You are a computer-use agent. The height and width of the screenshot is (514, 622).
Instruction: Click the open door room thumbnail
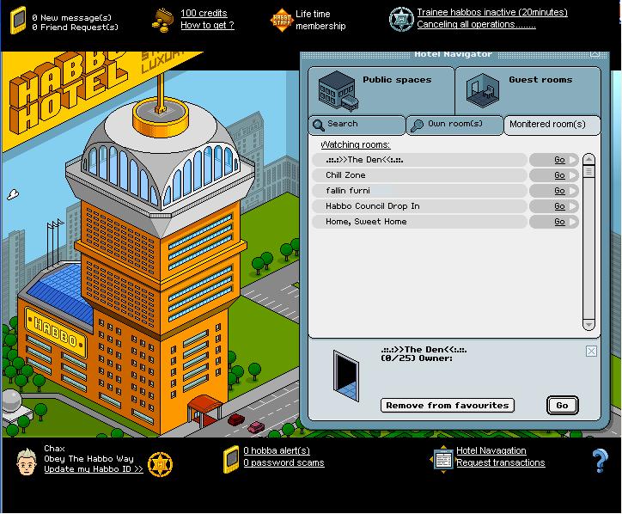coord(346,376)
